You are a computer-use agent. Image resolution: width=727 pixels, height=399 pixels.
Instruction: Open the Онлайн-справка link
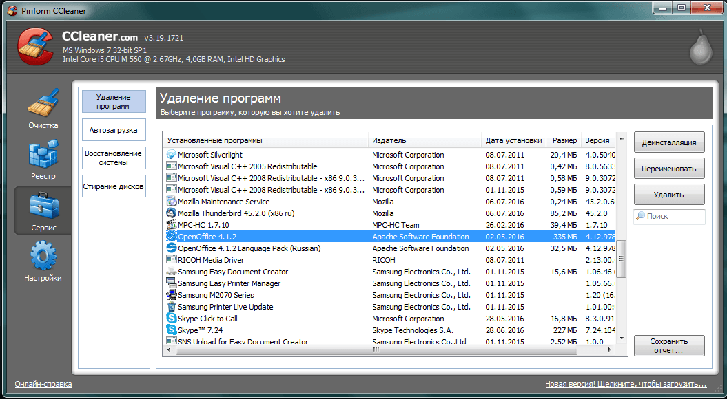(x=43, y=384)
